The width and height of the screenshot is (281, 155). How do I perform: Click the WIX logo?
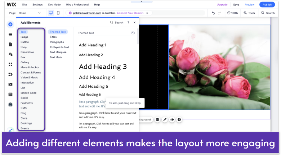click(12, 4)
